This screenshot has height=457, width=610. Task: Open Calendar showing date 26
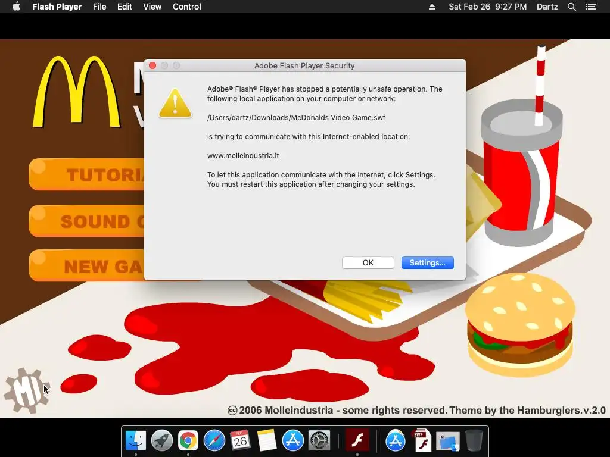[240, 441]
